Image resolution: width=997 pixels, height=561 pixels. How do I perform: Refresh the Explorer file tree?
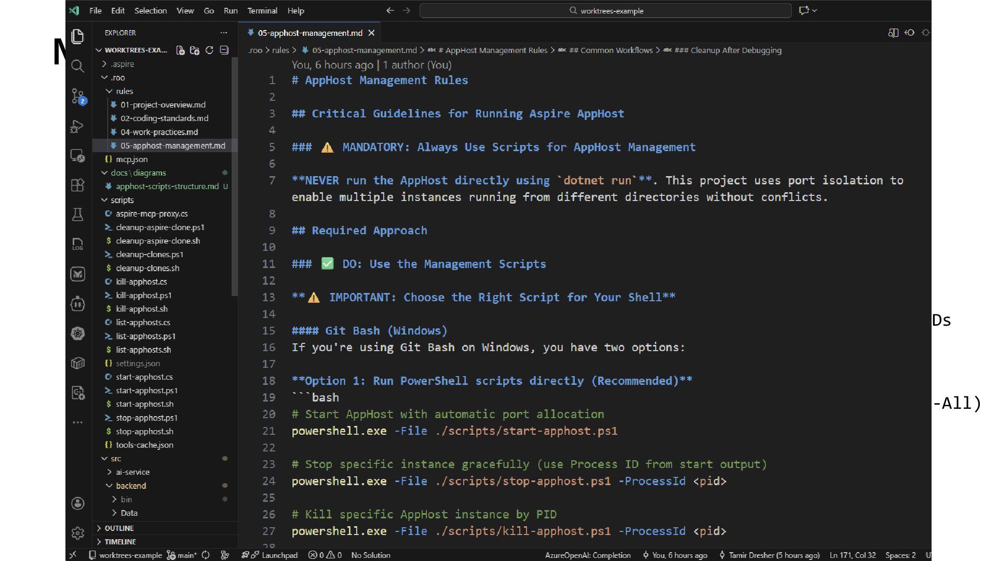[x=209, y=50]
